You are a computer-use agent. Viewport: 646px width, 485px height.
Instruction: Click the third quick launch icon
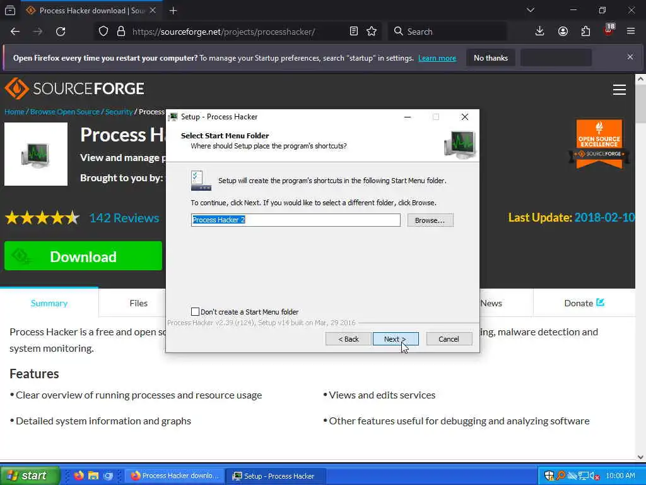pyautogui.click(x=108, y=476)
